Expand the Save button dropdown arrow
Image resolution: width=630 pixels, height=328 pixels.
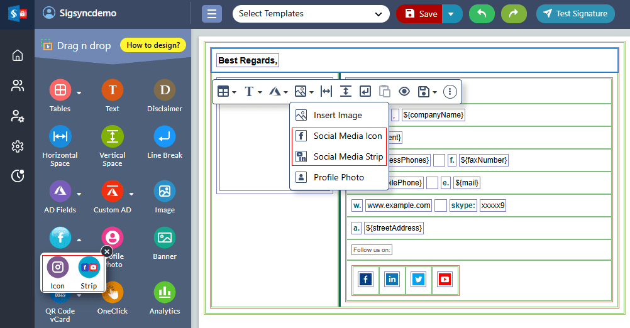click(x=452, y=14)
